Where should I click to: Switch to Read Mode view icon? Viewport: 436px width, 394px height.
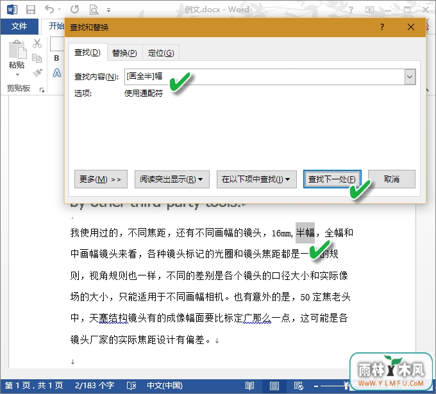tap(249, 386)
